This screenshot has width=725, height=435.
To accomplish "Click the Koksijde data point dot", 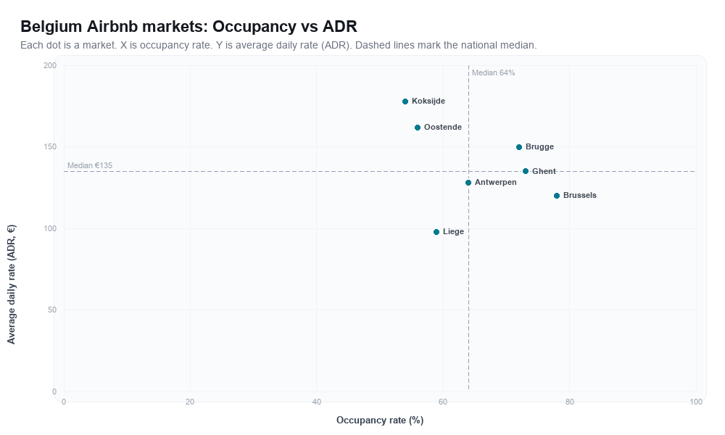I will (405, 101).
